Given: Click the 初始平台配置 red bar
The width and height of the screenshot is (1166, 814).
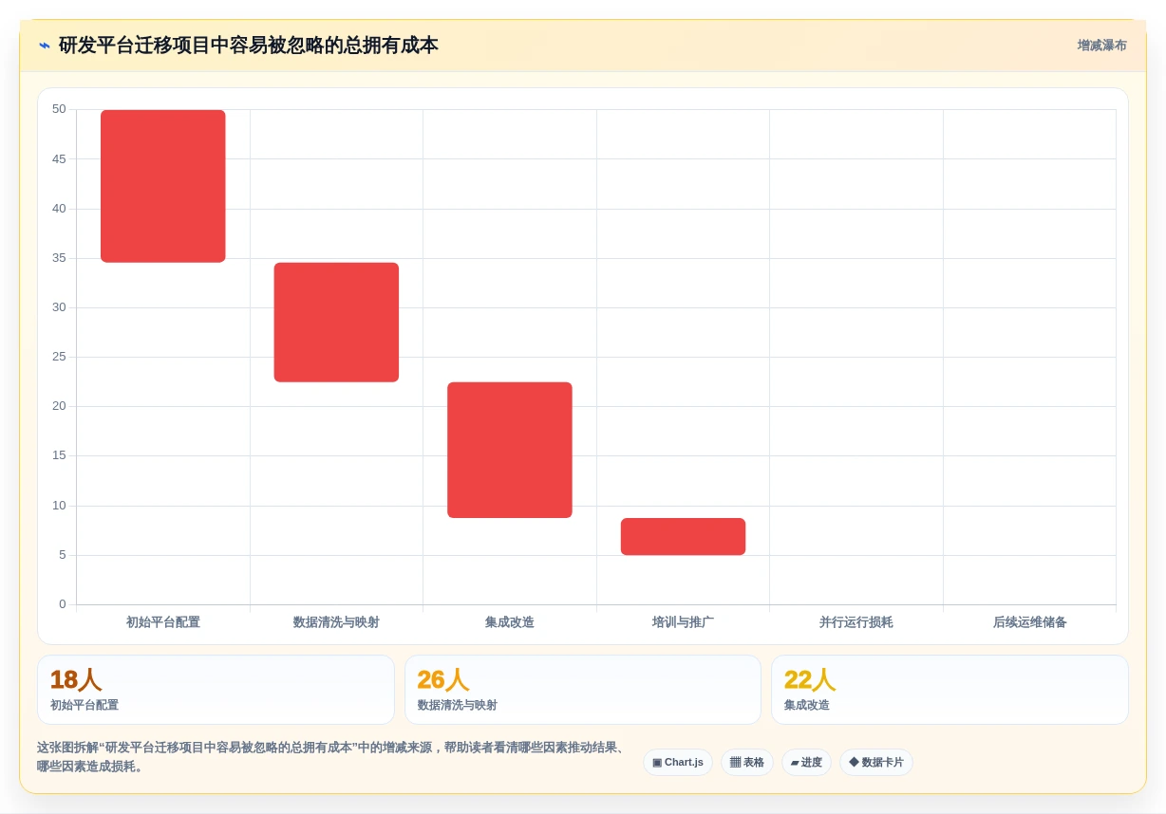Looking at the screenshot, I should [163, 186].
